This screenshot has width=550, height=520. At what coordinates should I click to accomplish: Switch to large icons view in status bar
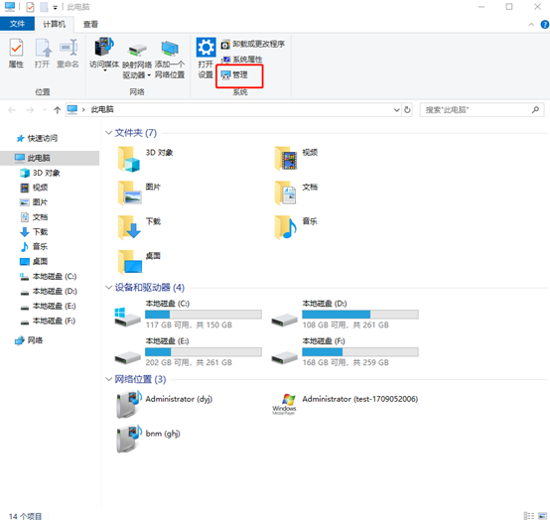point(542,515)
